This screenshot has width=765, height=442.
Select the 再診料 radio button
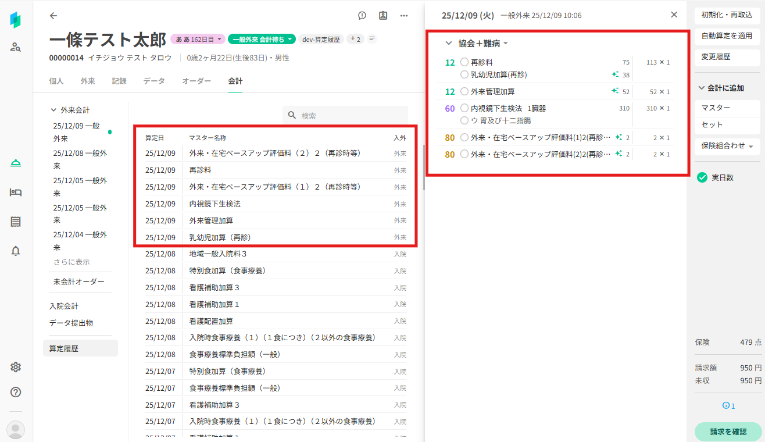[464, 62]
